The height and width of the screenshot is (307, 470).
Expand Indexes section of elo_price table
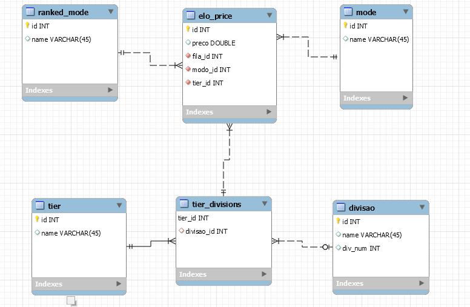pyautogui.click(x=269, y=112)
